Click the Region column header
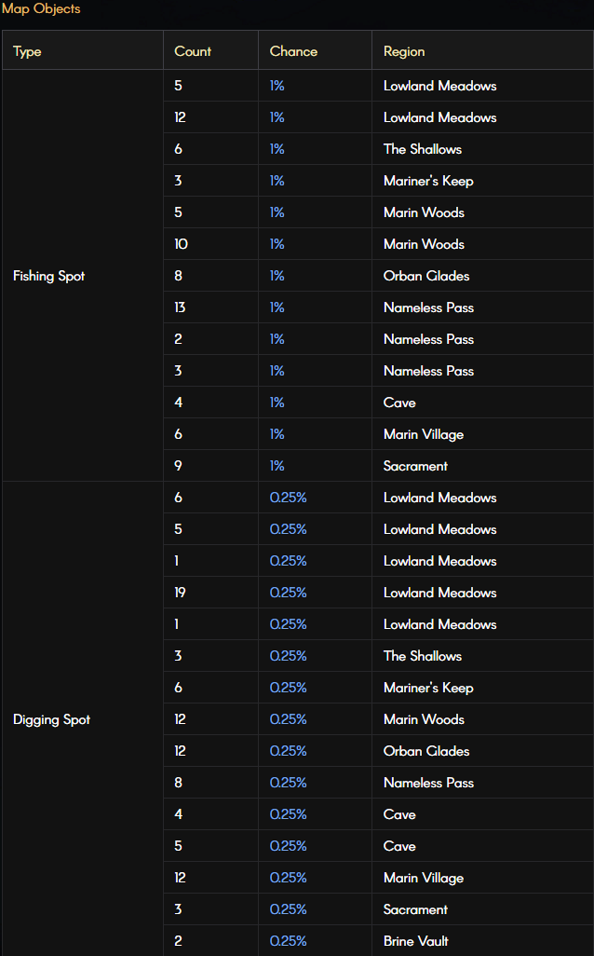 click(x=482, y=50)
